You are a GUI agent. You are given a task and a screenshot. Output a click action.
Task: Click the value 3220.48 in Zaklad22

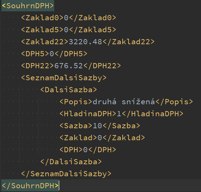(85, 42)
